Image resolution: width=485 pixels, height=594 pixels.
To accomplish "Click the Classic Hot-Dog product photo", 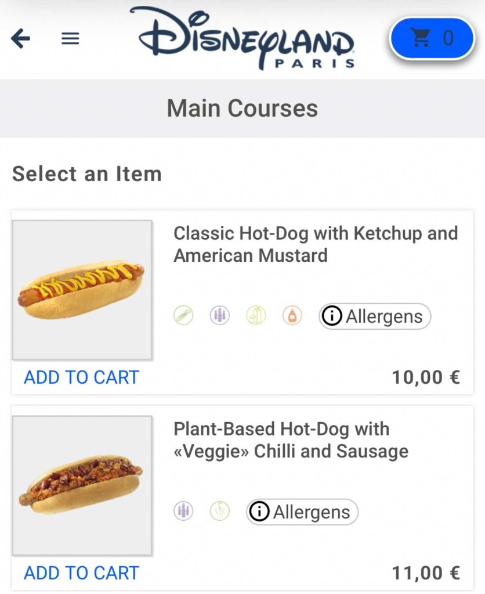I will (x=82, y=290).
